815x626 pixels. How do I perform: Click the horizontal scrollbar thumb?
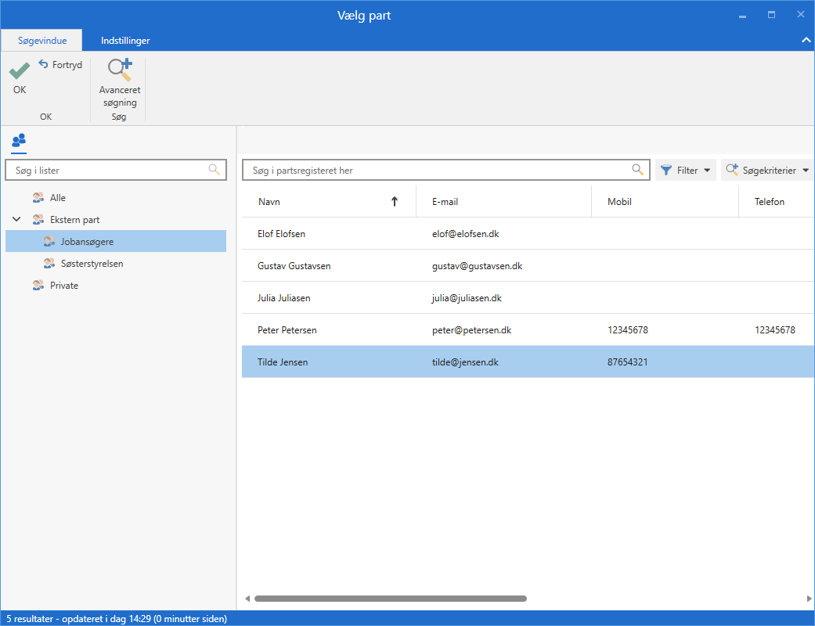391,599
